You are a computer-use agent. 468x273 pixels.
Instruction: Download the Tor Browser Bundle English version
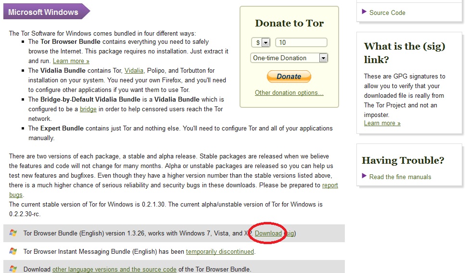coord(268,233)
